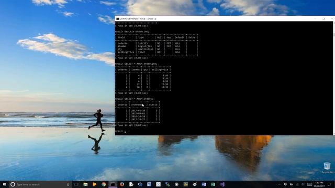Click the 'userId' column header
The height and width of the screenshot is (188, 335).
pos(153,105)
